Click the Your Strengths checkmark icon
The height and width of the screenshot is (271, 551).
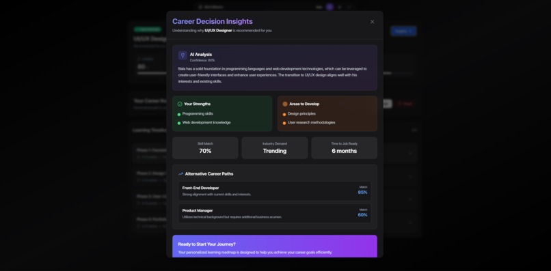180,104
